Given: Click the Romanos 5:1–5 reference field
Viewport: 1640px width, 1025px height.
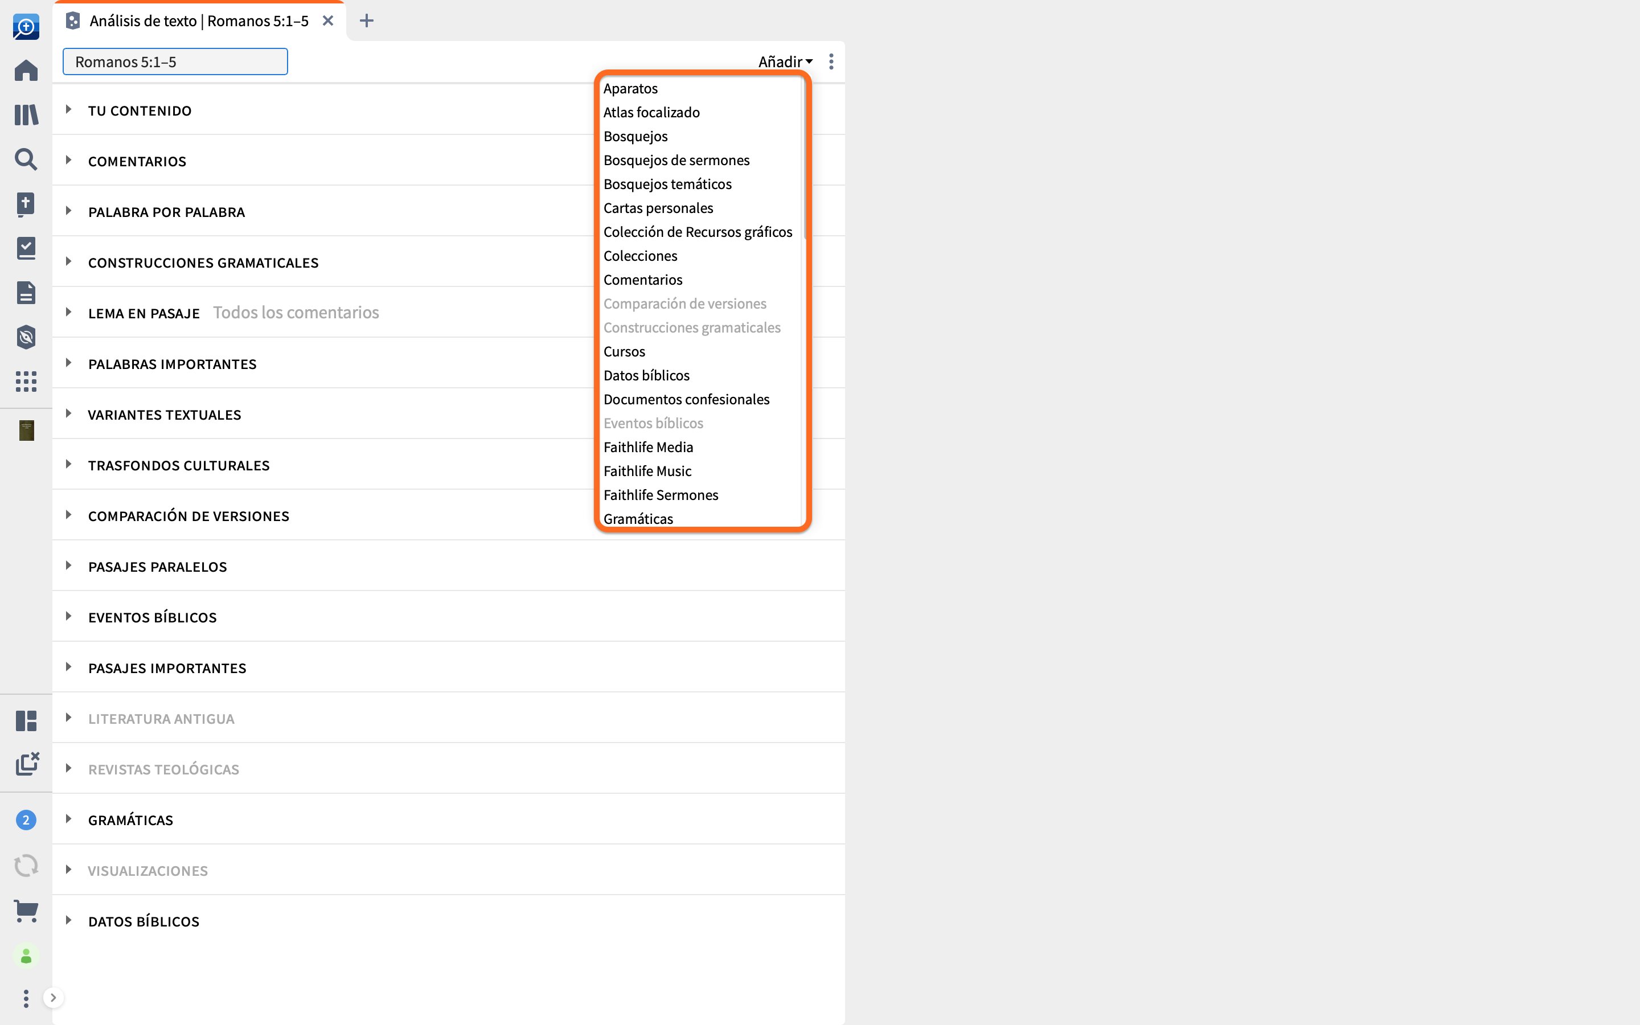Looking at the screenshot, I should click(175, 61).
